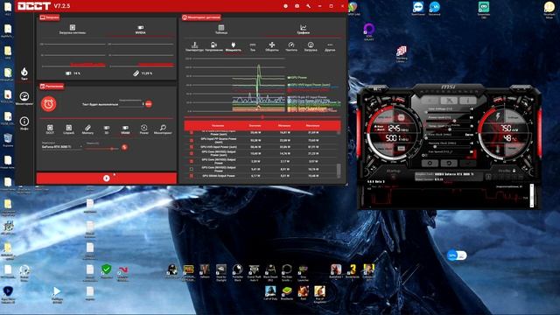Click red icon beside the VRAM memory slider
Viewport: 560px width, 315px height.
(x=124, y=147)
